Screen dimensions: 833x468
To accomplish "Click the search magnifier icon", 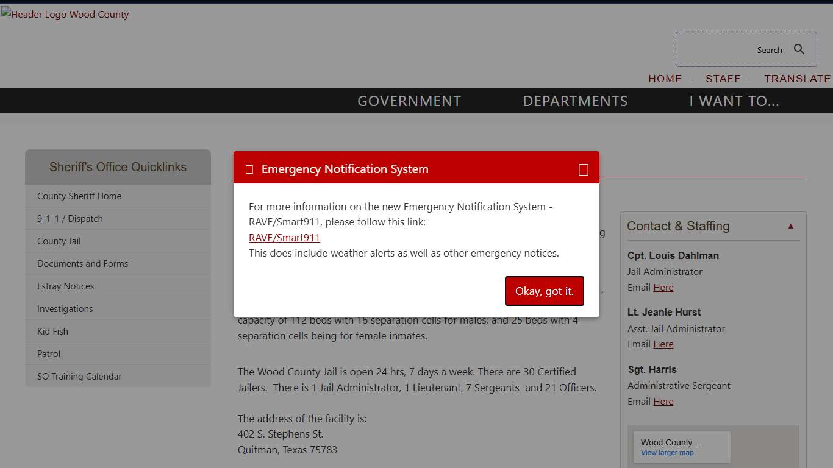I will click(x=799, y=49).
